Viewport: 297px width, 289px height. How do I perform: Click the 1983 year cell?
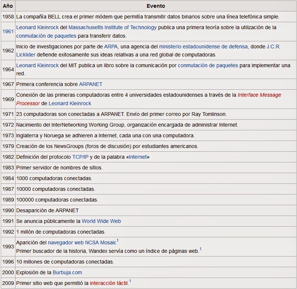coord(8,168)
